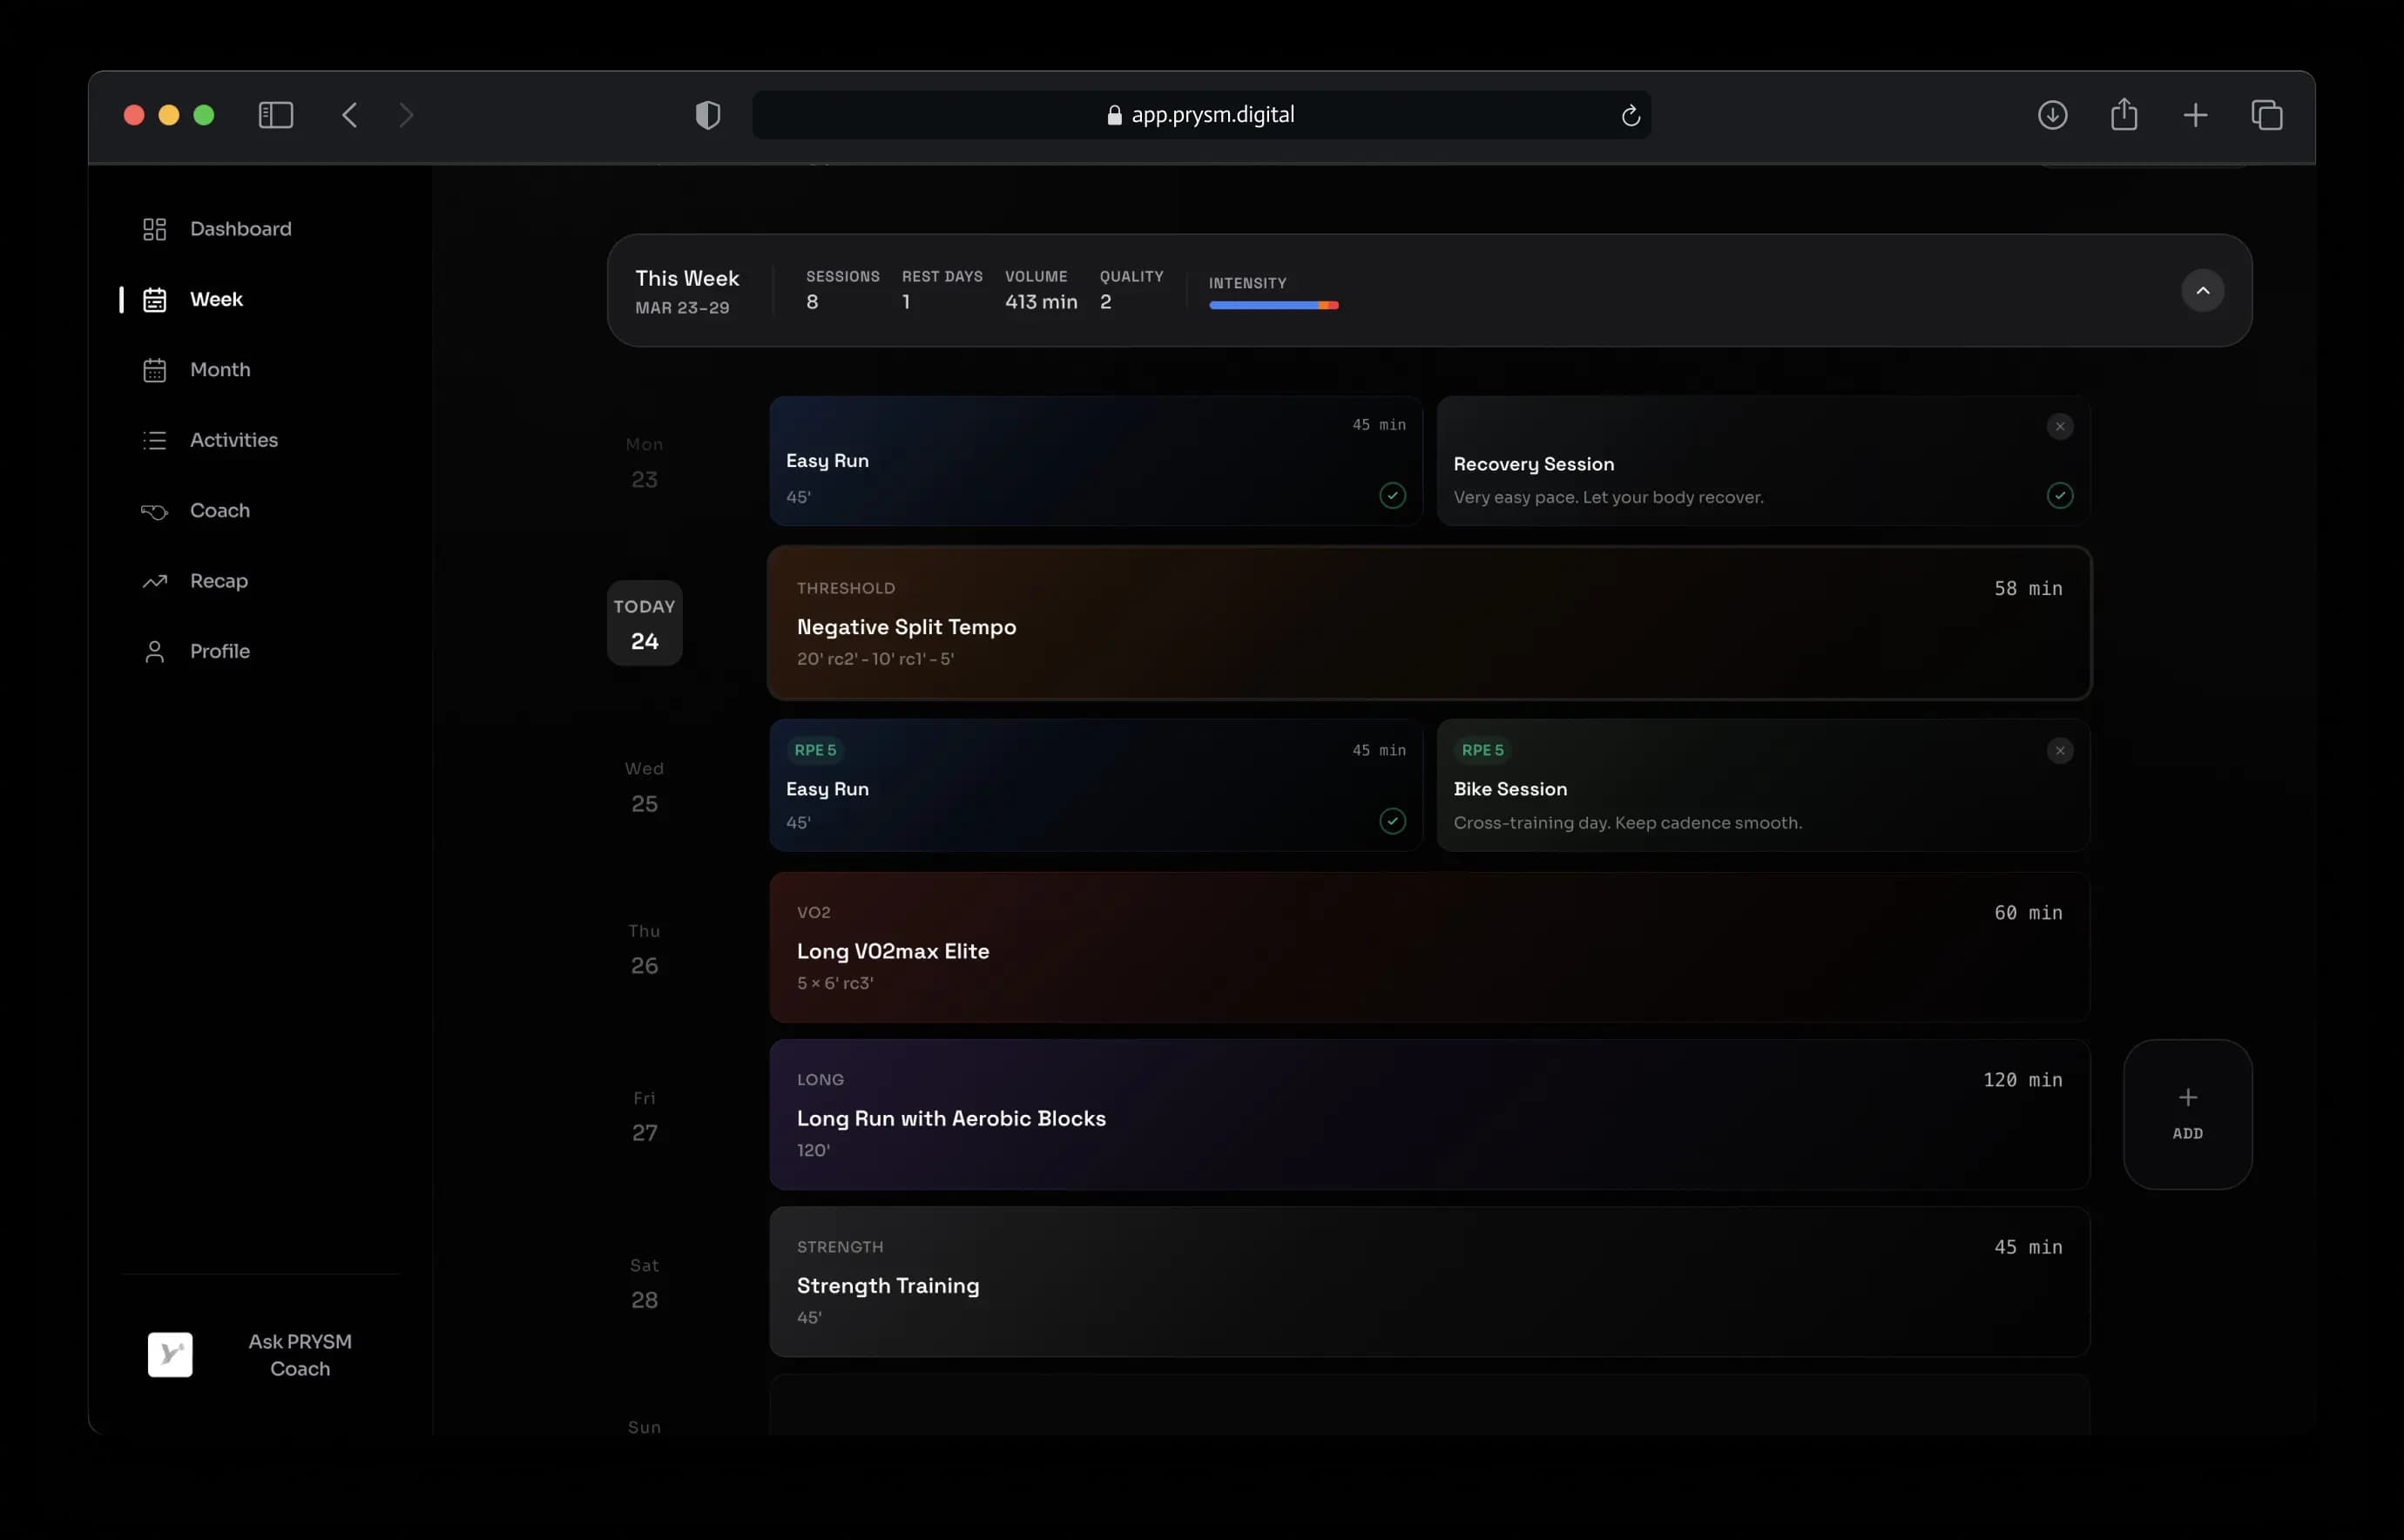Image resolution: width=2404 pixels, height=1540 pixels.
Task: Select the Month calendar view
Action: [220, 369]
